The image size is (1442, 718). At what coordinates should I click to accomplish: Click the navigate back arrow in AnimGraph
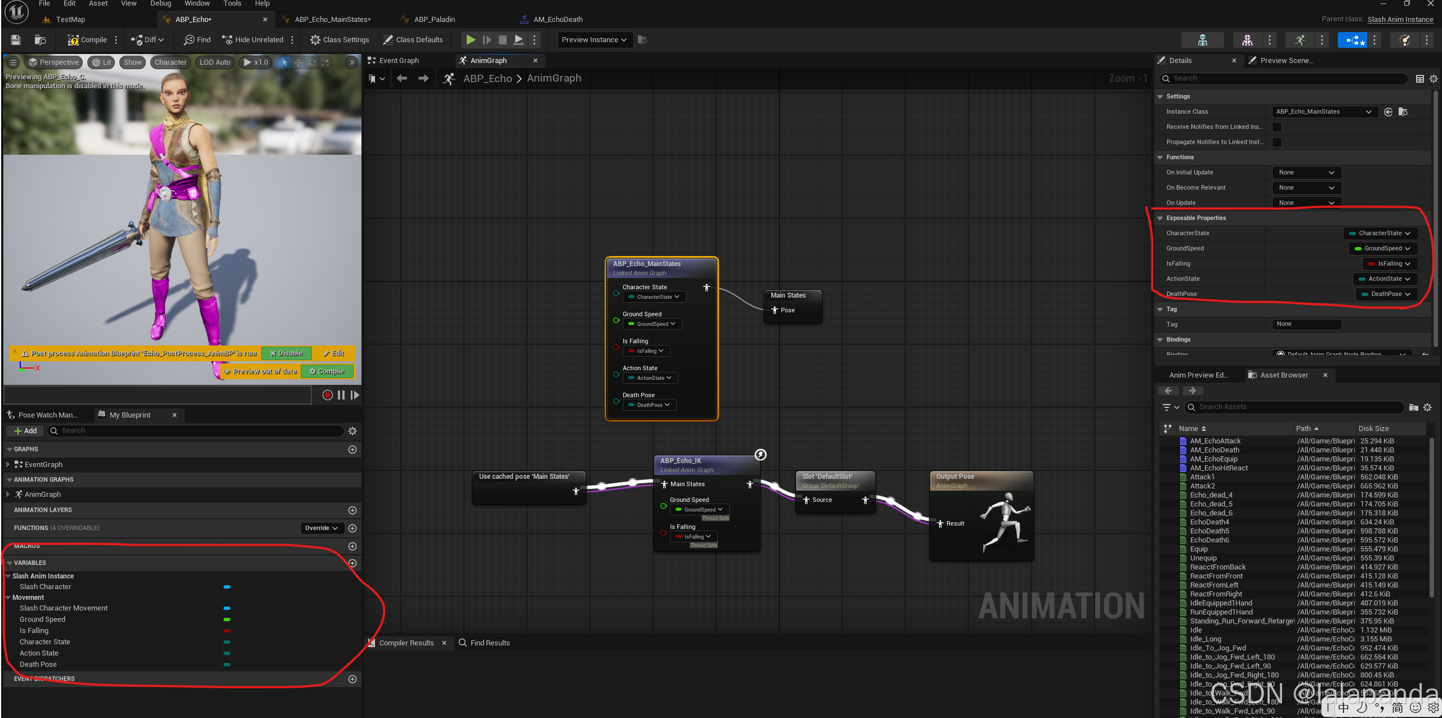(402, 79)
